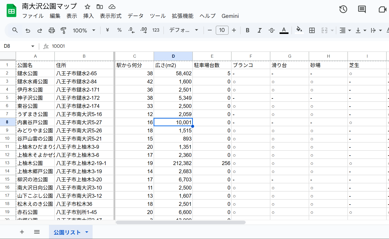Open the comments icon
Image resolution: width=389 pixels, height=239 pixels.
362,9
